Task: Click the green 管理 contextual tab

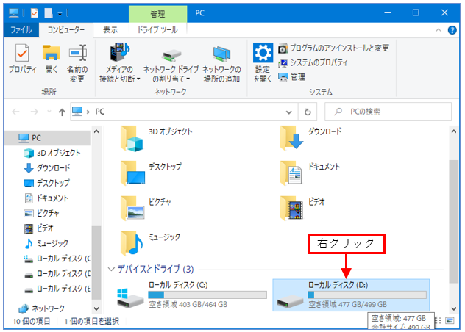Action: coord(157,14)
